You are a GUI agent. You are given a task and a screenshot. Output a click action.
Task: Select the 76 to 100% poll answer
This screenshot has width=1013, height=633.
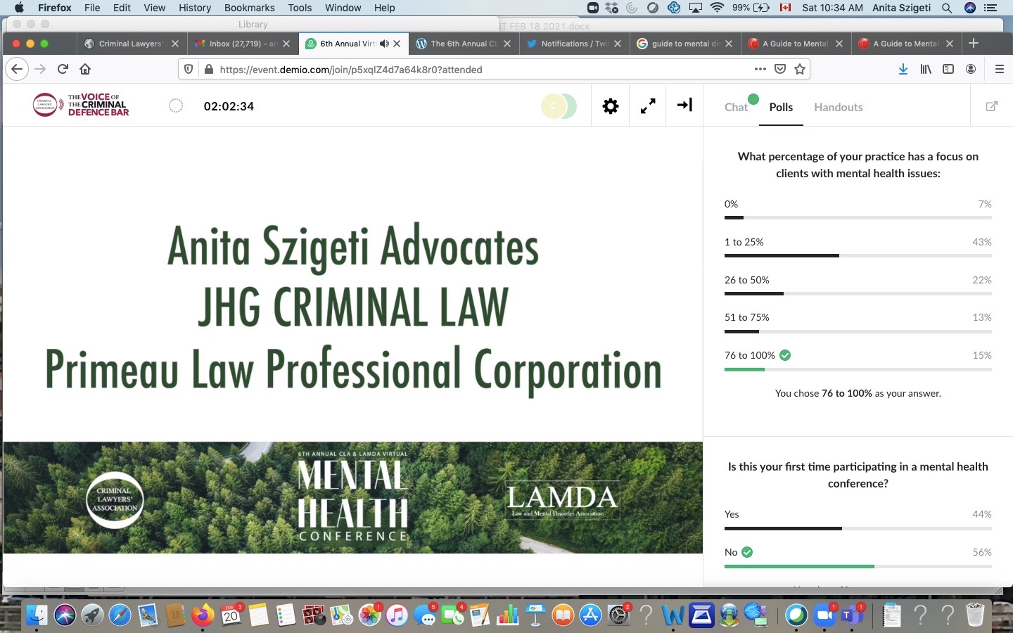(750, 355)
